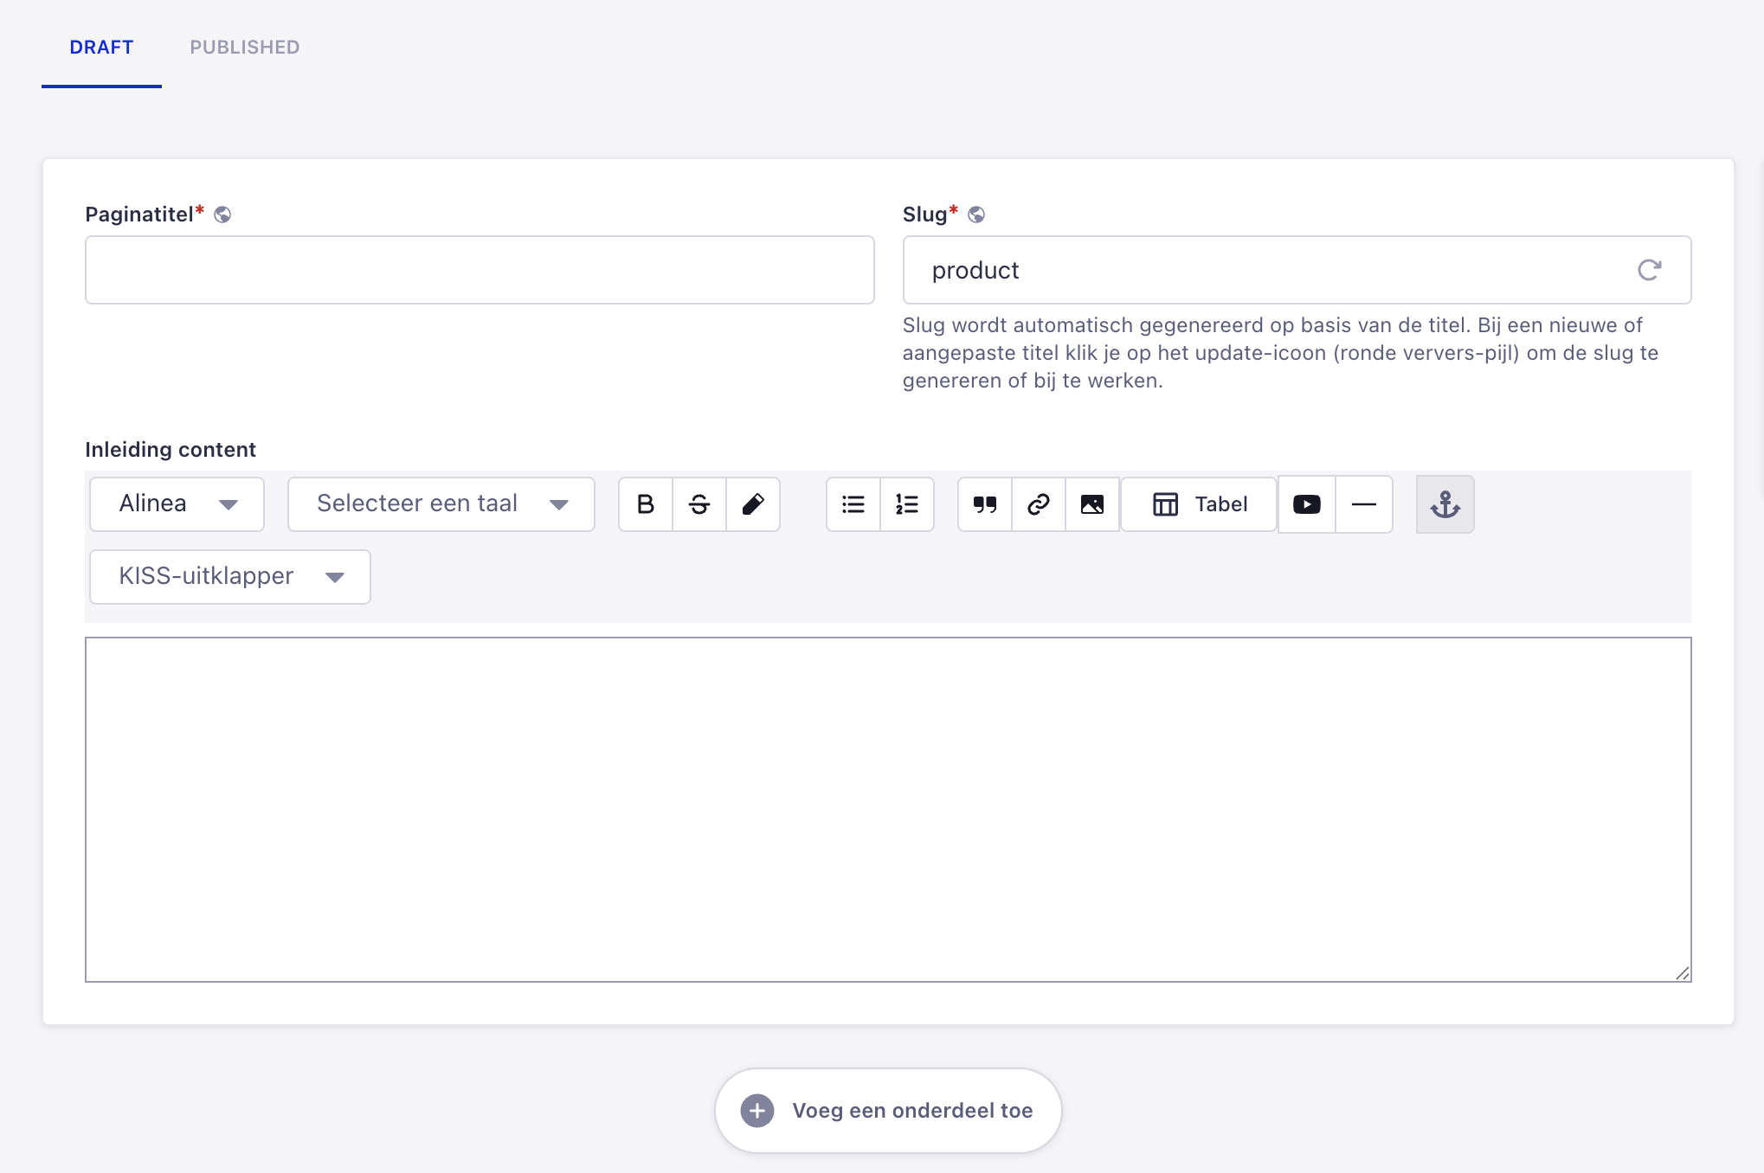Image resolution: width=1764 pixels, height=1173 pixels.
Task: Add a hyperlink
Action: coord(1039,504)
